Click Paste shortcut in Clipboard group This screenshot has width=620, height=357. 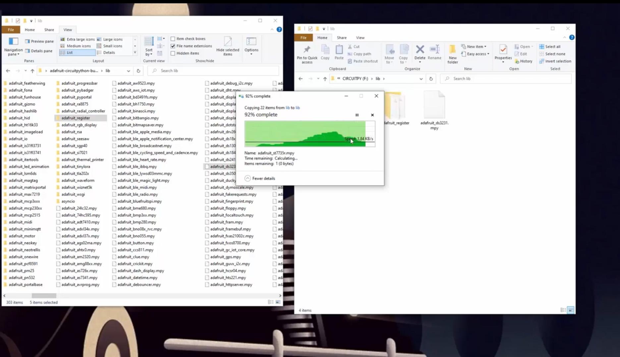(363, 61)
